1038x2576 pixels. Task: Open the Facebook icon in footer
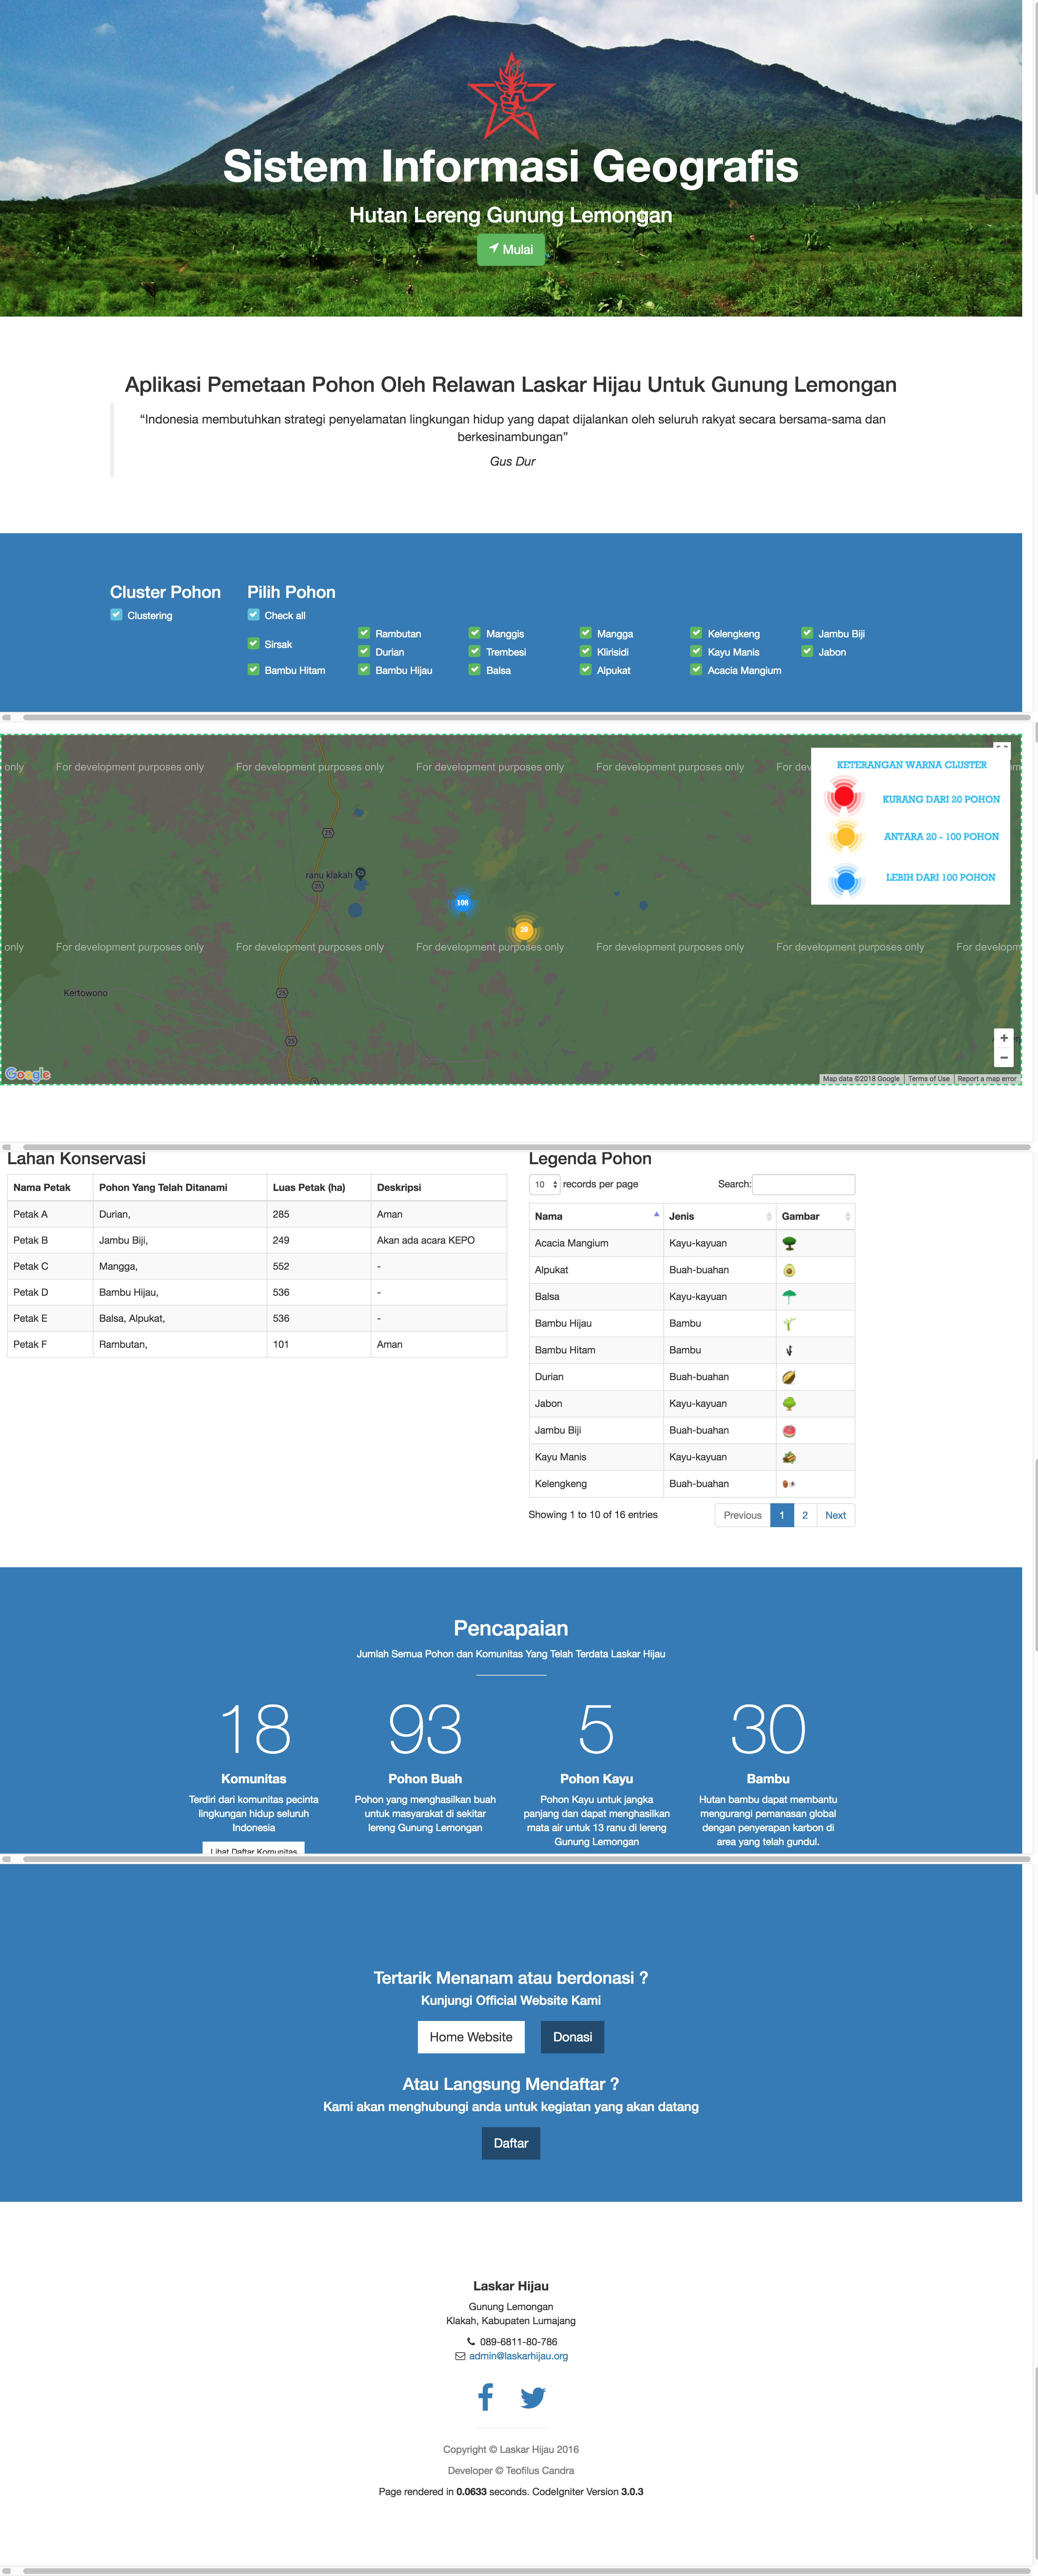486,2397
